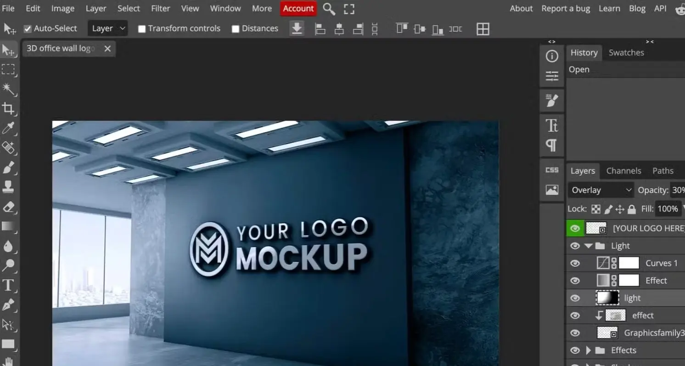The image size is (685, 366).
Task: Select the Eyedropper tool
Action: click(x=8, y=128)
